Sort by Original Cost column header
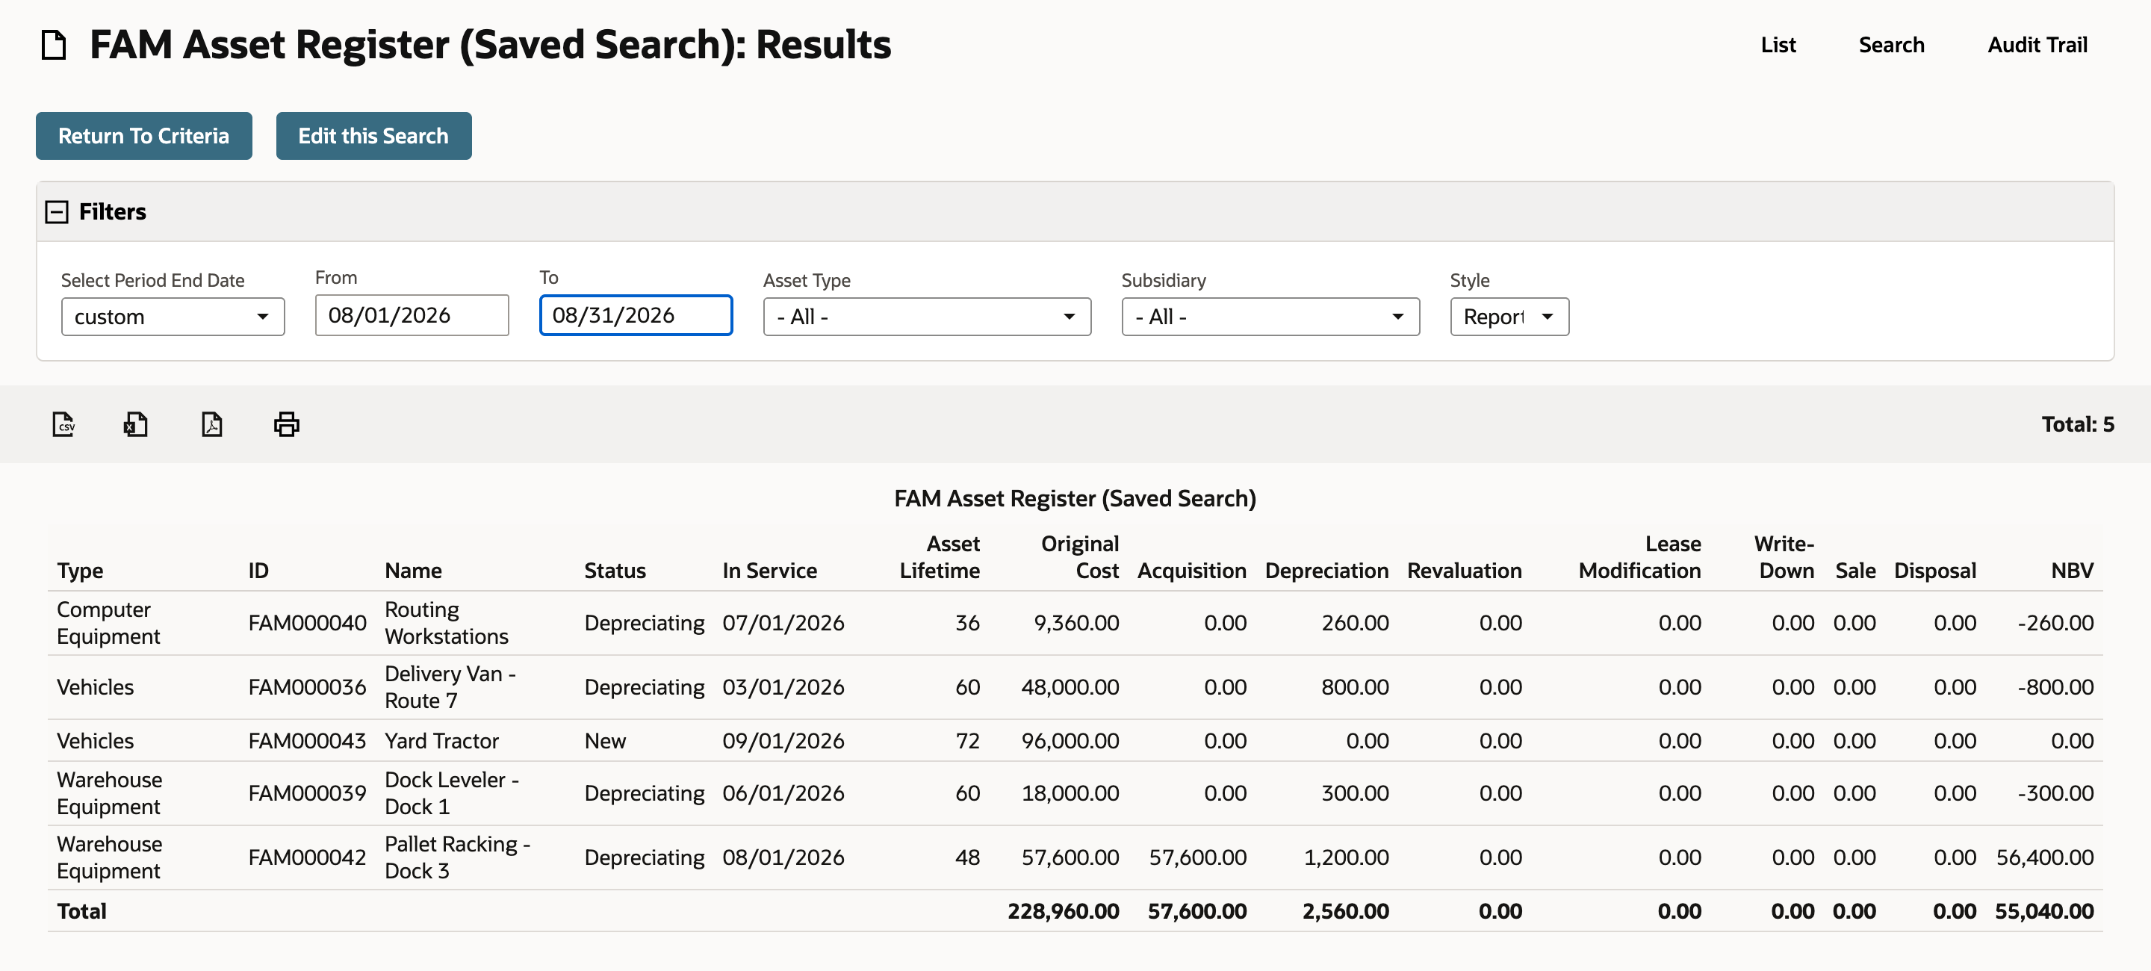Image resolution: width=2151 pixels, height=971 pixels. click(x=1080, y=557)
